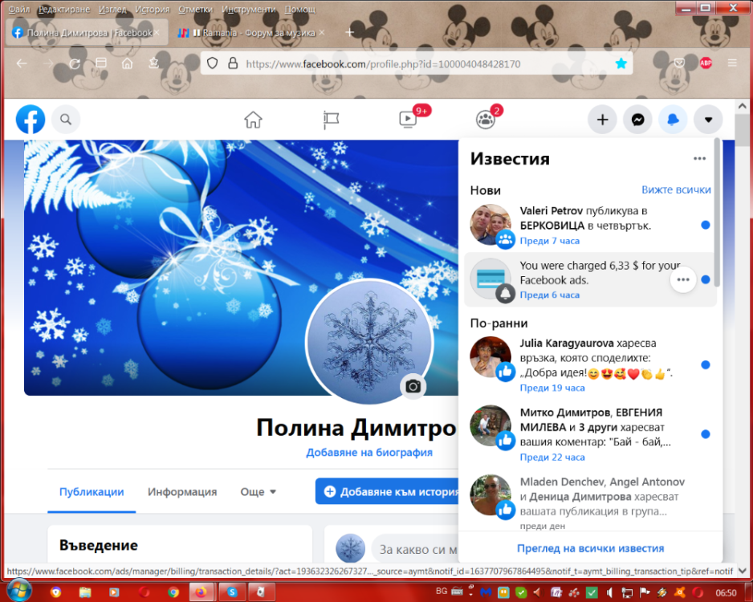Screen dimensions: 753x602
Task: Switch to the Информация tab
Action: coord(182,491)
